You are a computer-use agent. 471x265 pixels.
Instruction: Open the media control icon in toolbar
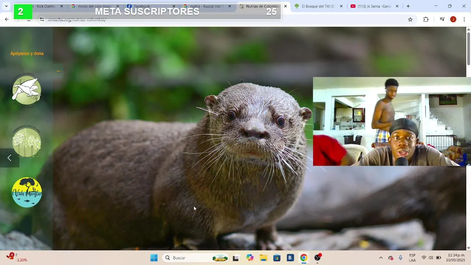[x=442, y=20]
